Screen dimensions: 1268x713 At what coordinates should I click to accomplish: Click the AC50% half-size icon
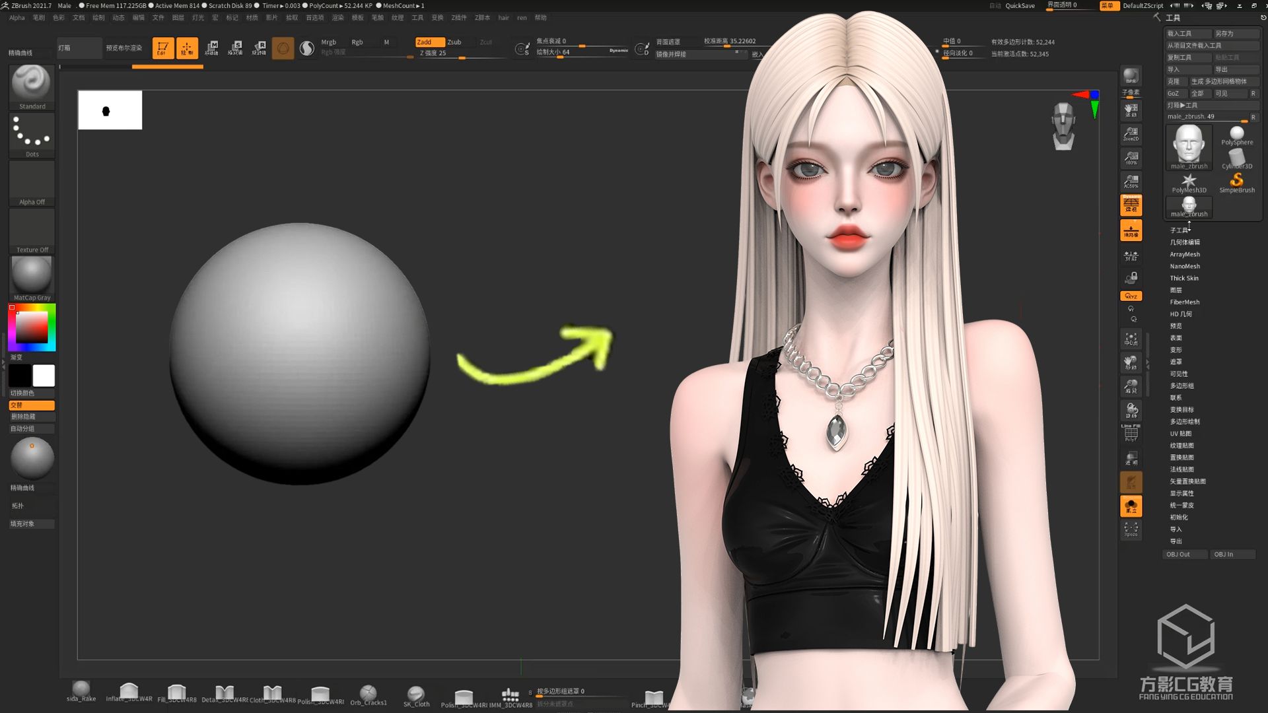1131,182
